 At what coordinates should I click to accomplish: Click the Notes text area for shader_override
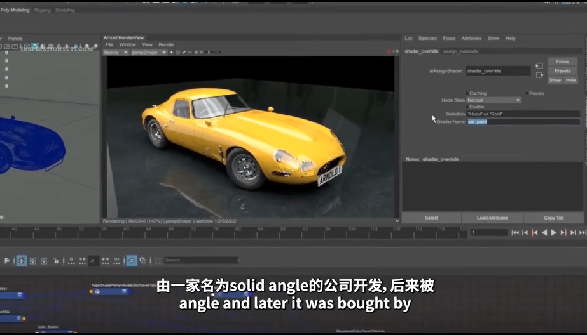click(492, 187)
